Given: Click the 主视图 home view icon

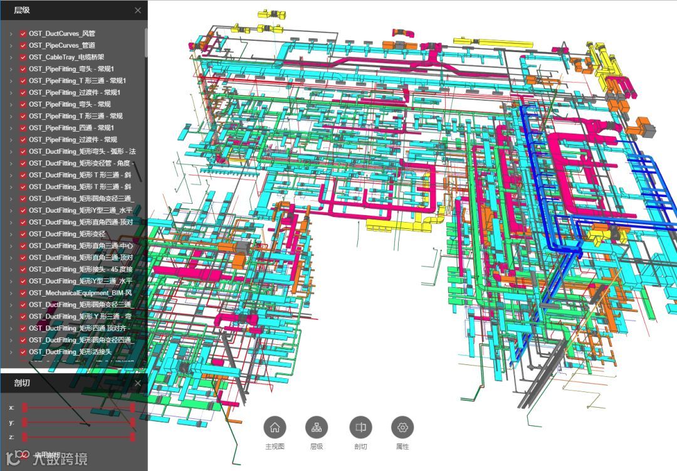Looking at the screenshot, I should tap(275, 427).
